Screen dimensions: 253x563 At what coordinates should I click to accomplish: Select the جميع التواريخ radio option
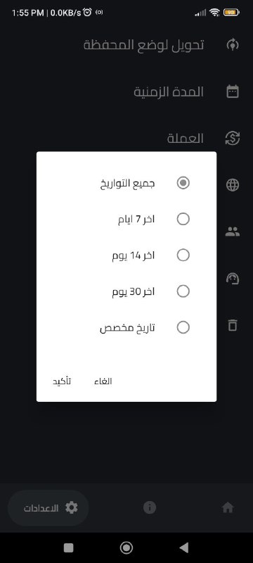[183, 183]
